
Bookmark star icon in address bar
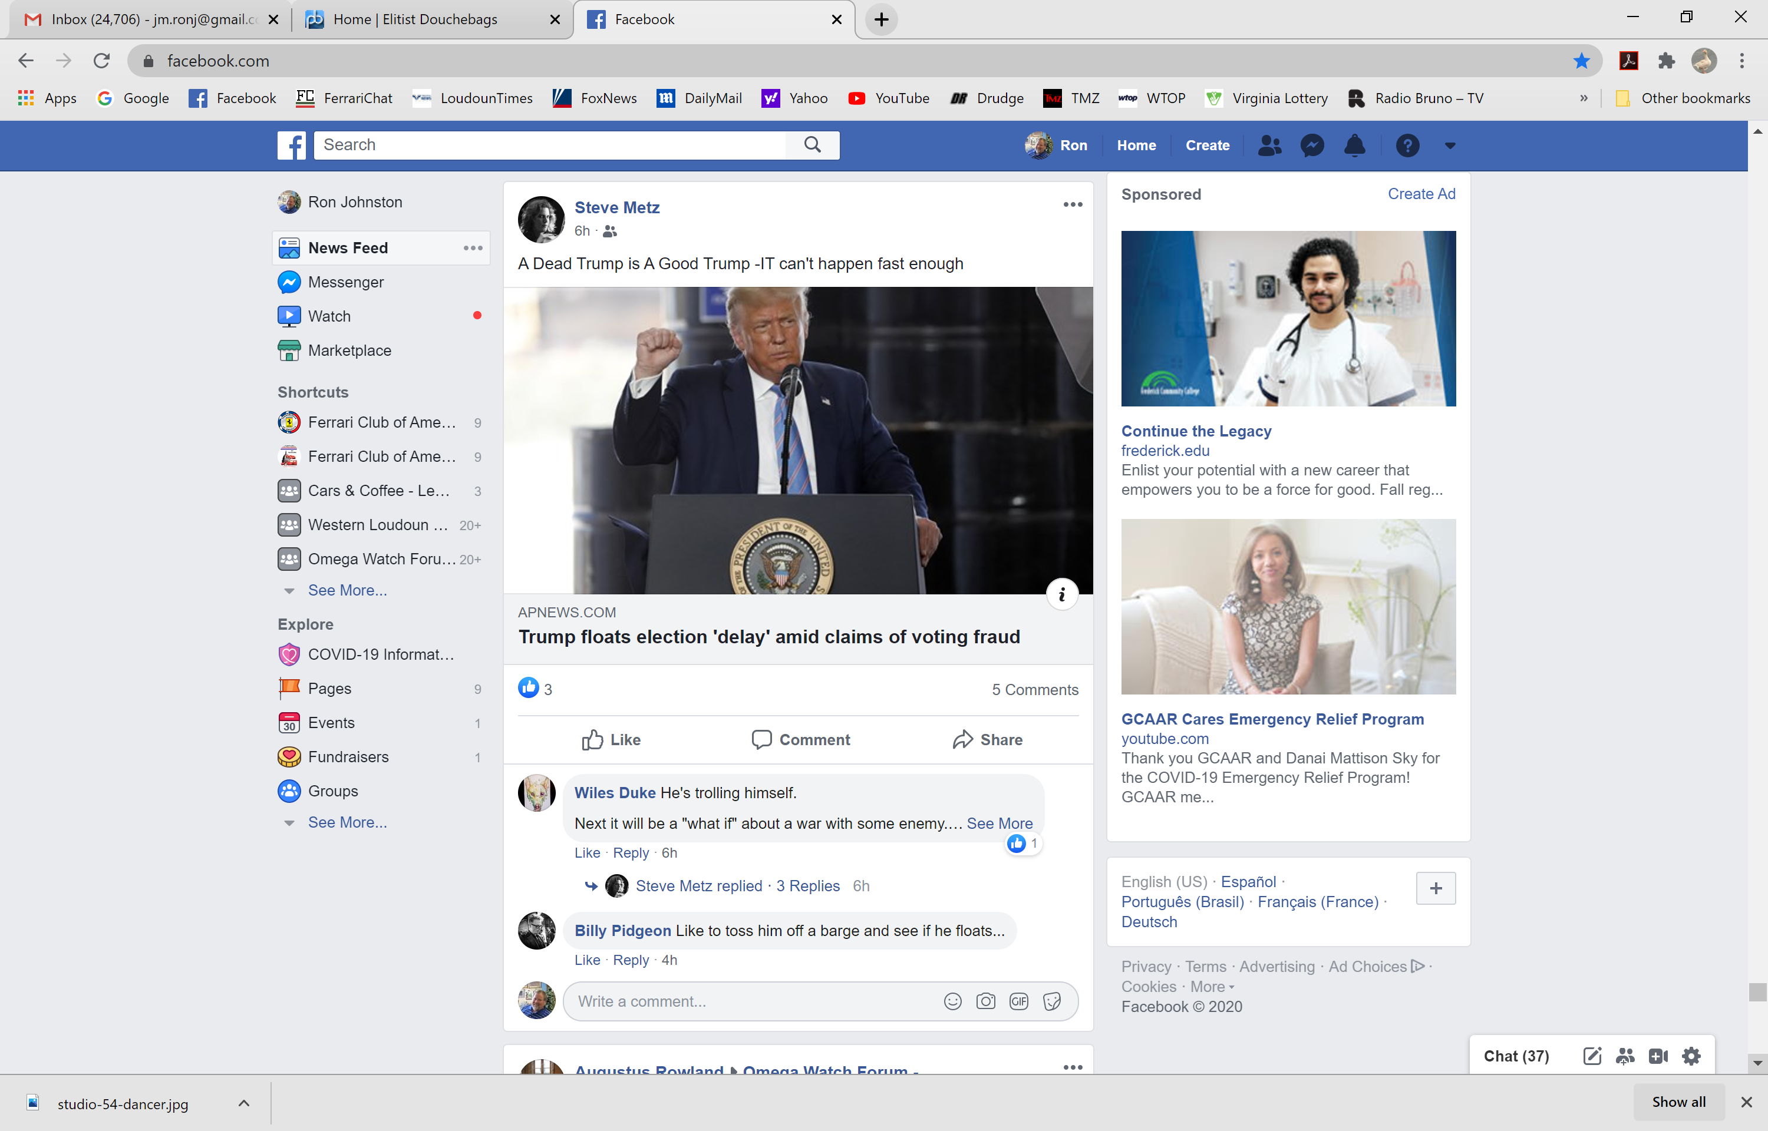pyautogui.click(x=1581, y=61)
